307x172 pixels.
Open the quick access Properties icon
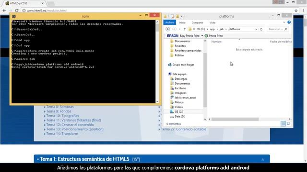(x=173, y=16)
